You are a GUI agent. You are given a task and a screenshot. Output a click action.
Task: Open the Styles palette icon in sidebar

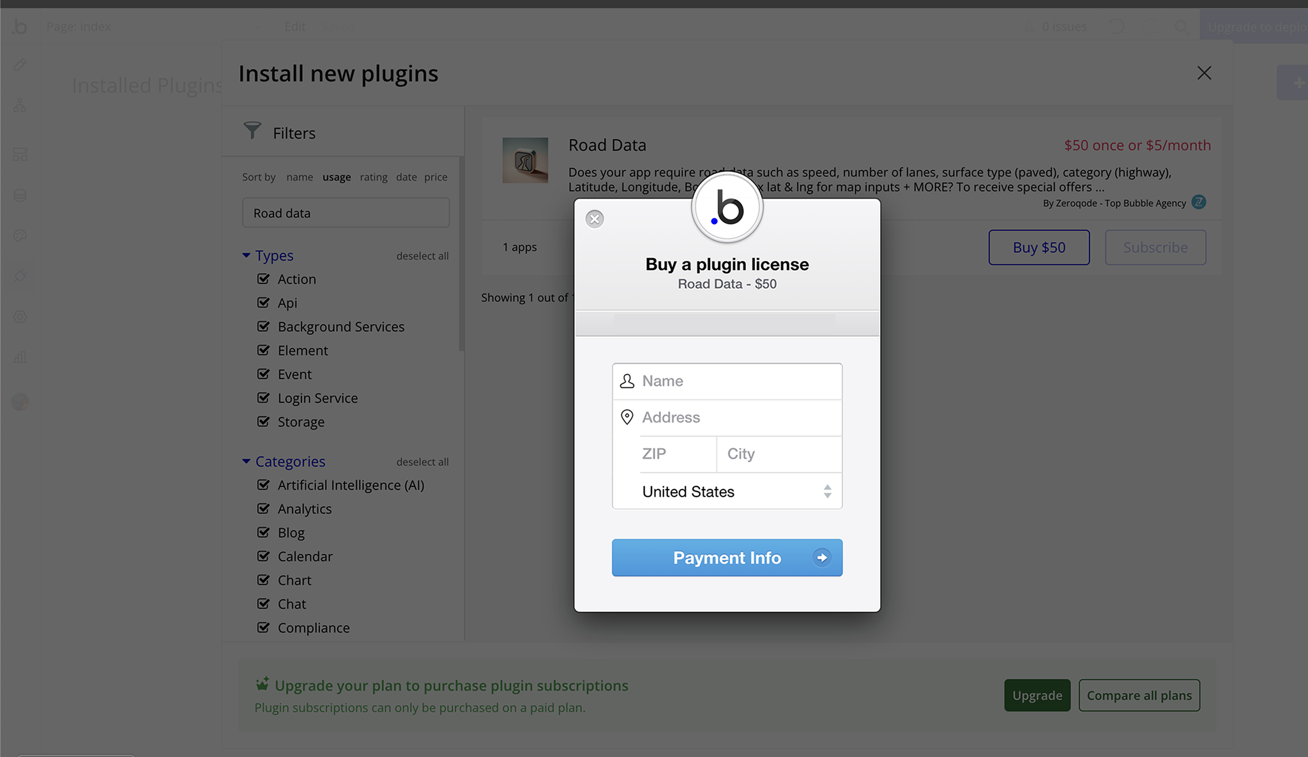[x=20, y=236]
